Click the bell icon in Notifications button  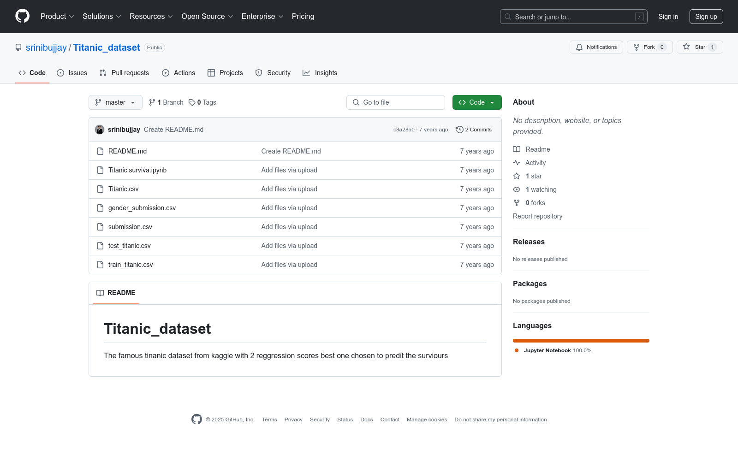(x=579, y=47)
